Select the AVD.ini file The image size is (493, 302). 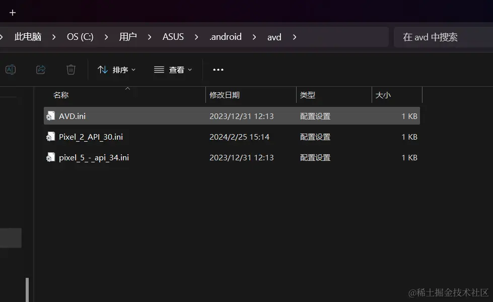pyautogui.click(x=232, y=116)
